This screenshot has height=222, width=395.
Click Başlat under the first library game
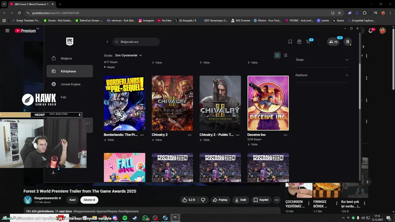click(x=109, y=67)
